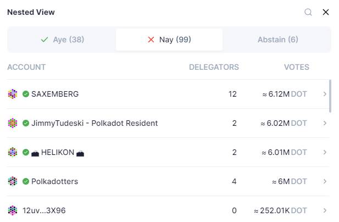Open the search magnifier icon
Image resolution: width=339 pixels, height=222 pixels.
(308, 12)
